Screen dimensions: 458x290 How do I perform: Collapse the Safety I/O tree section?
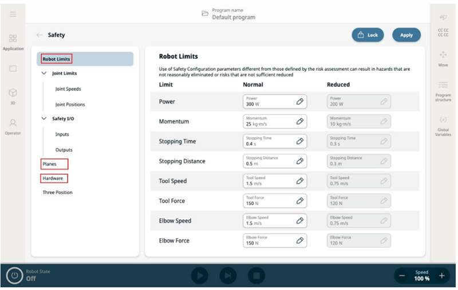[45, 119]
